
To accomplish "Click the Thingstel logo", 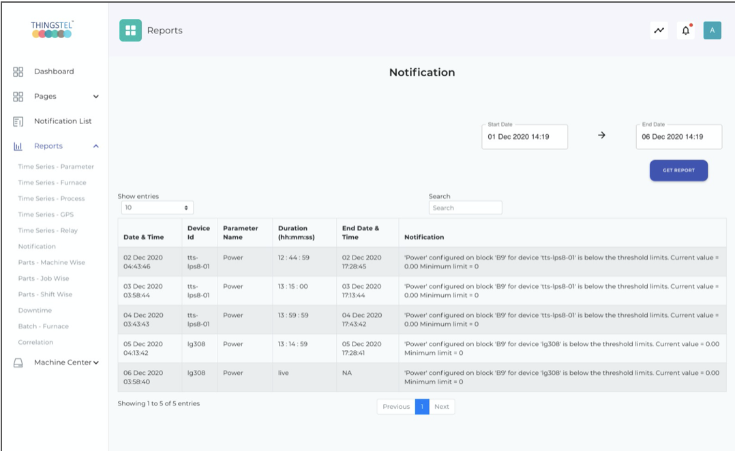I will click(x=52, y=29).
